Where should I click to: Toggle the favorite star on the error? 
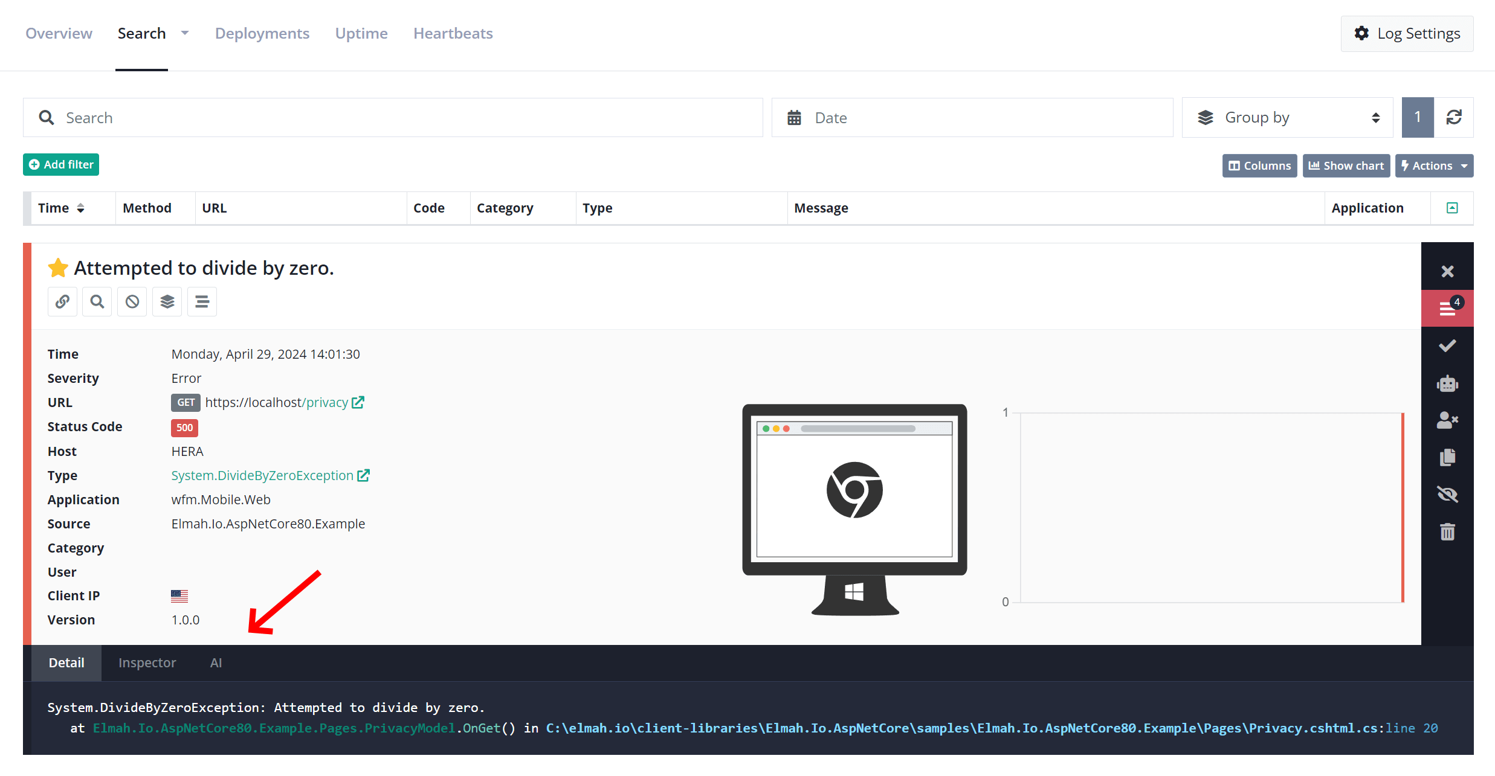pyautogui.click(x=58, y=267)
